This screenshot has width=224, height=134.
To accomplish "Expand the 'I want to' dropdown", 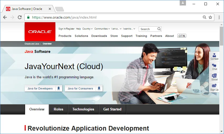I will (x=129, y=29).
